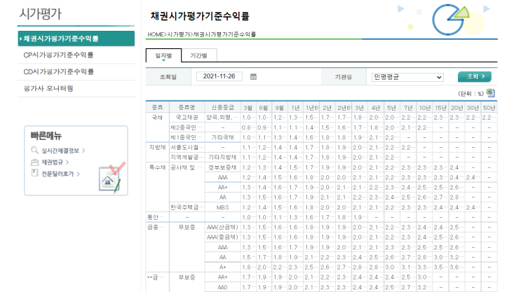The height and width of the screenshot is (292, 521).
Task: Select the 국고채권 row name cell
Action: [187, 118]
